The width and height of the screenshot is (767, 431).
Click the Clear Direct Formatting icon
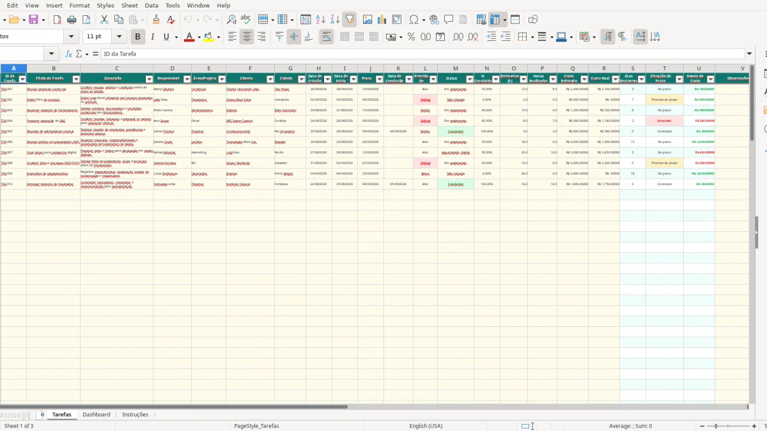pos(171,20)
